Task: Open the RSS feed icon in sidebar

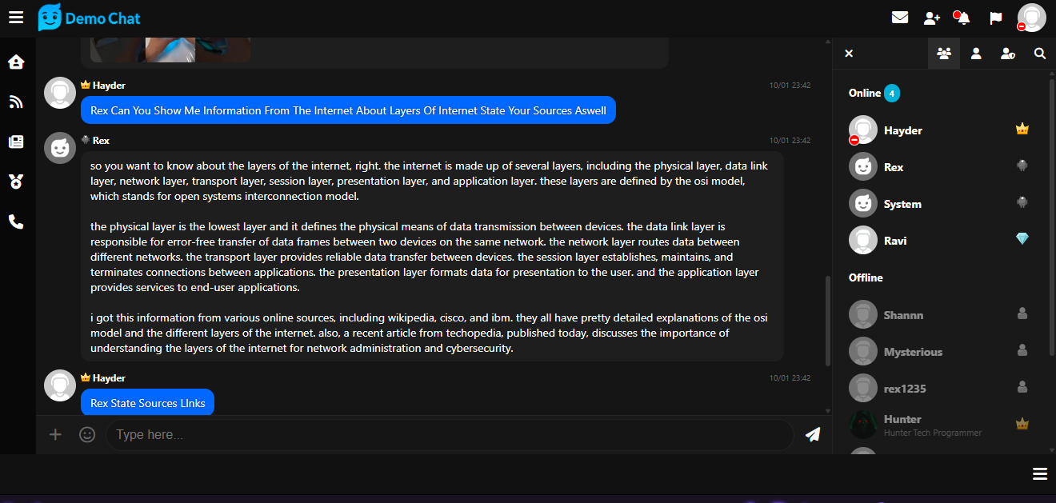Action: (16, 102)
